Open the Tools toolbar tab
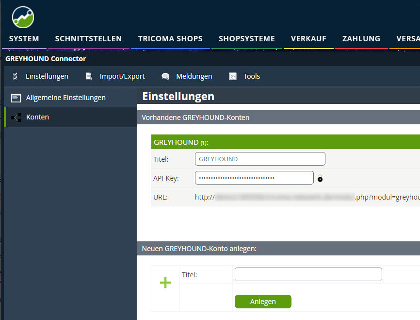The height and width of the screenshot is (320, 420). point(252,76)
